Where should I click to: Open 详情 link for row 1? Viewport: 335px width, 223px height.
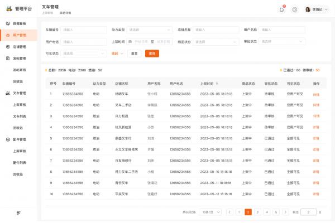[x=316, y=94]
